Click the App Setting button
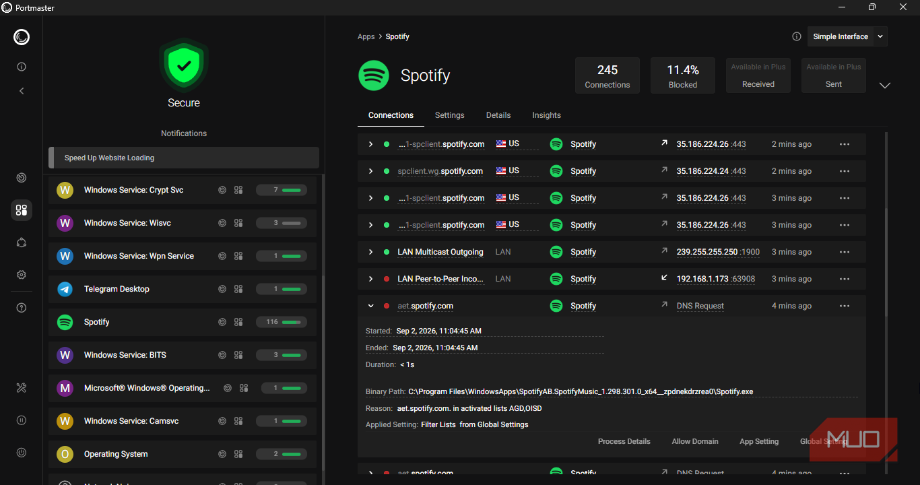 (759, 441)
